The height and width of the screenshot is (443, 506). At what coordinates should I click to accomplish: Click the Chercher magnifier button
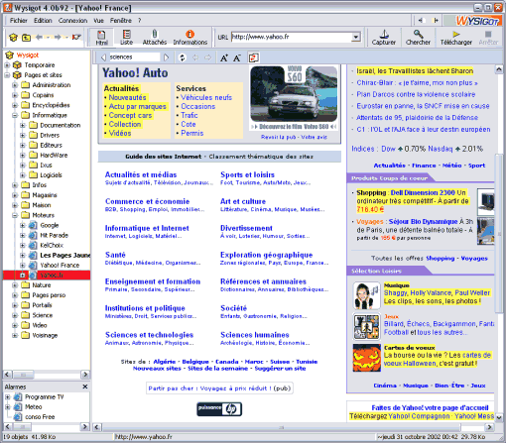(x=418, y=38)
